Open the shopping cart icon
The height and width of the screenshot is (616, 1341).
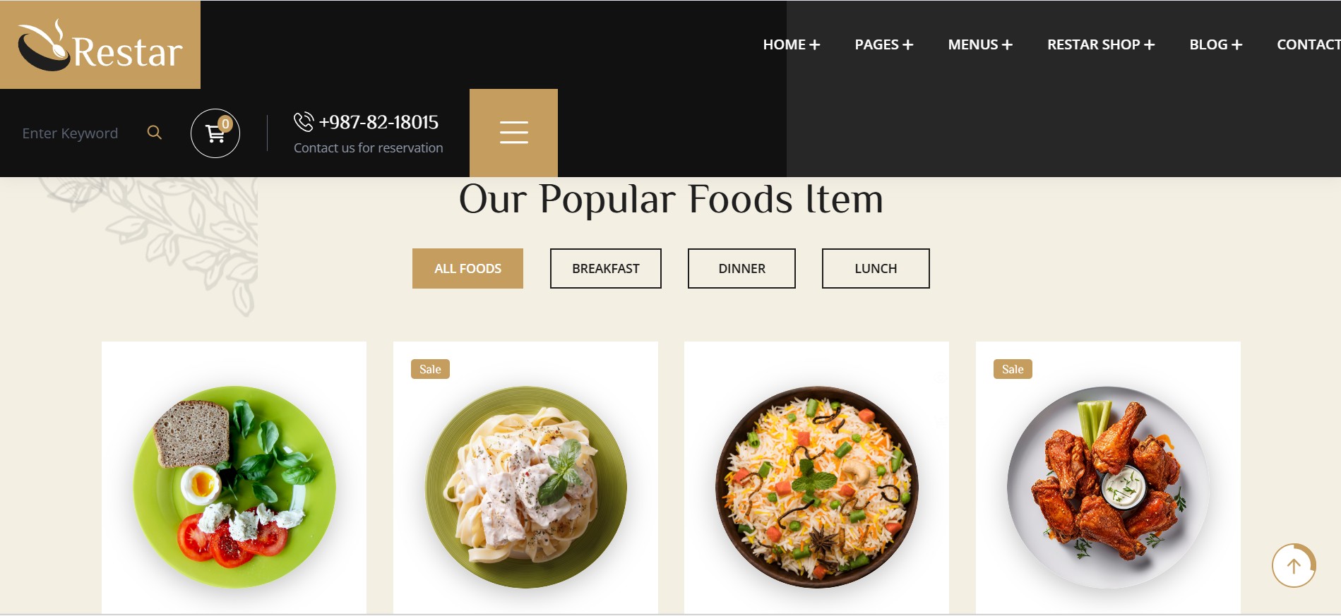pos(215,133)
